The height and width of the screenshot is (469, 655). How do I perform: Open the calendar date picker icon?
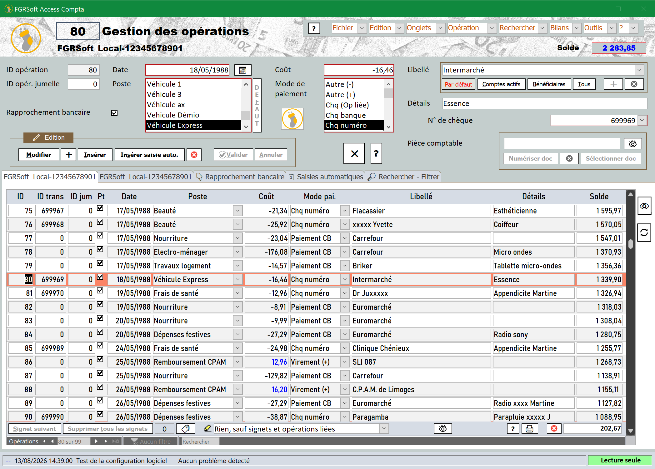click(243, 70)
